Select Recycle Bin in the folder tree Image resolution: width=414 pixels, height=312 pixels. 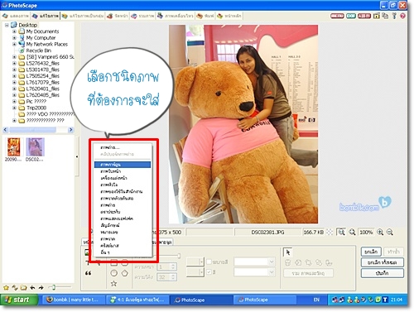click(x=38, y=50)
